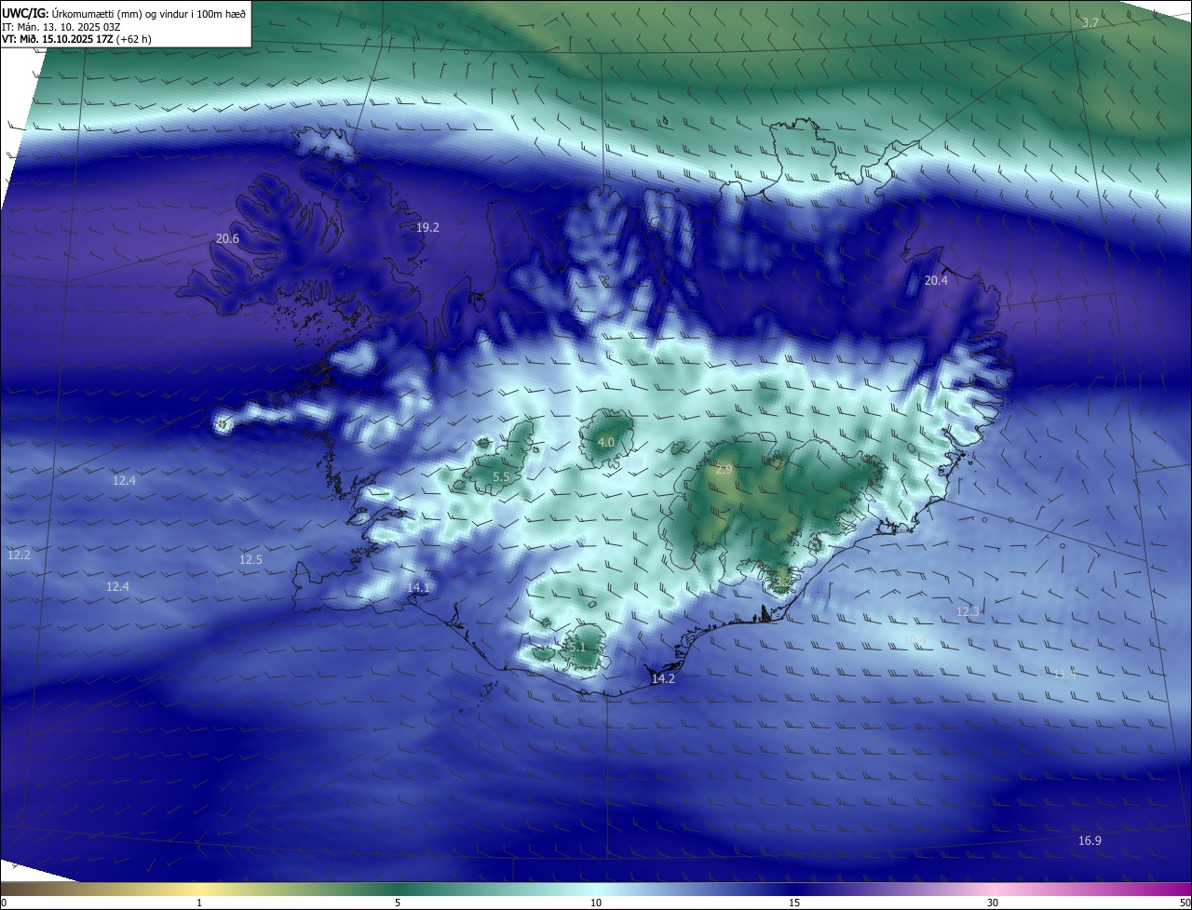Viewport: 1192px width, 910px height.
Task: Click the 5 tick on the color scale
Action: tap(398, 903)
